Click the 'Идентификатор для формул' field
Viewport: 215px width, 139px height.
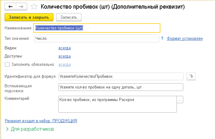tap(120, 76)
